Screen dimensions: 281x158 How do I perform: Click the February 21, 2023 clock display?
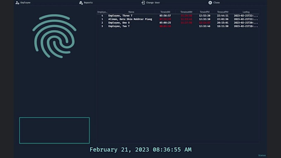coord(140,150)
